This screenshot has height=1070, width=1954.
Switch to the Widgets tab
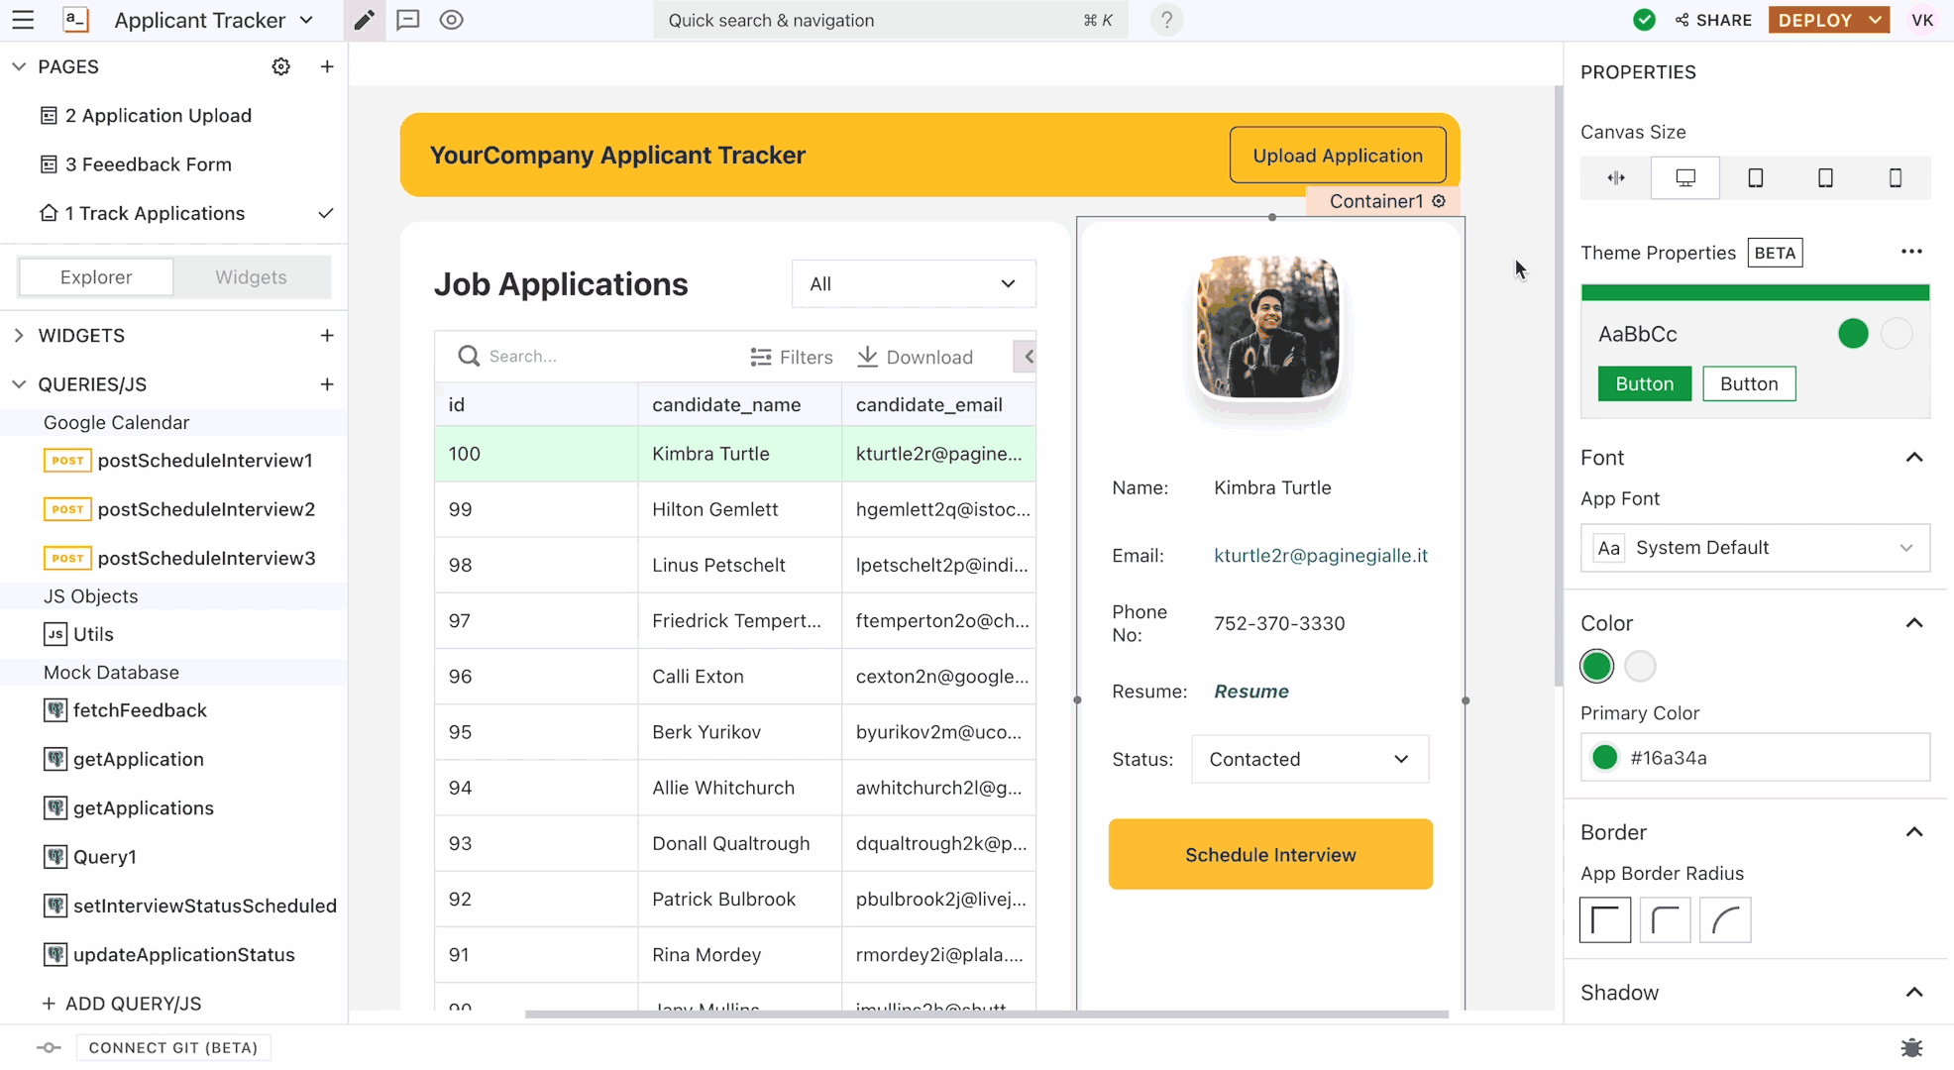251,277
